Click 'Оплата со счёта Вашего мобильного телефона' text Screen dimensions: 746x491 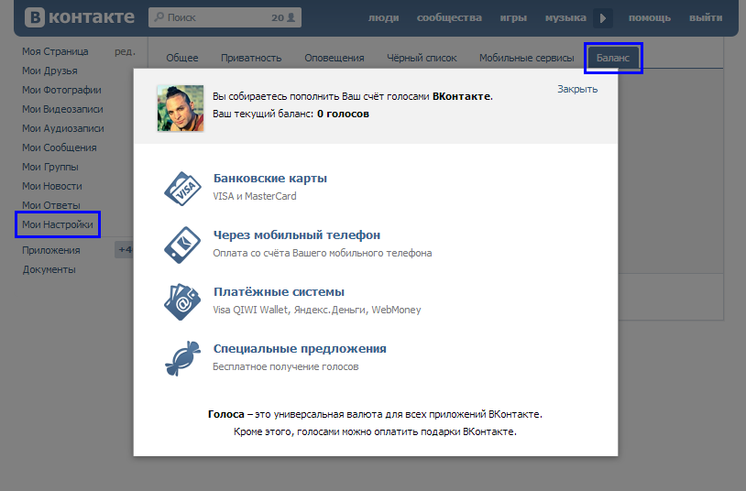point(322,253)
